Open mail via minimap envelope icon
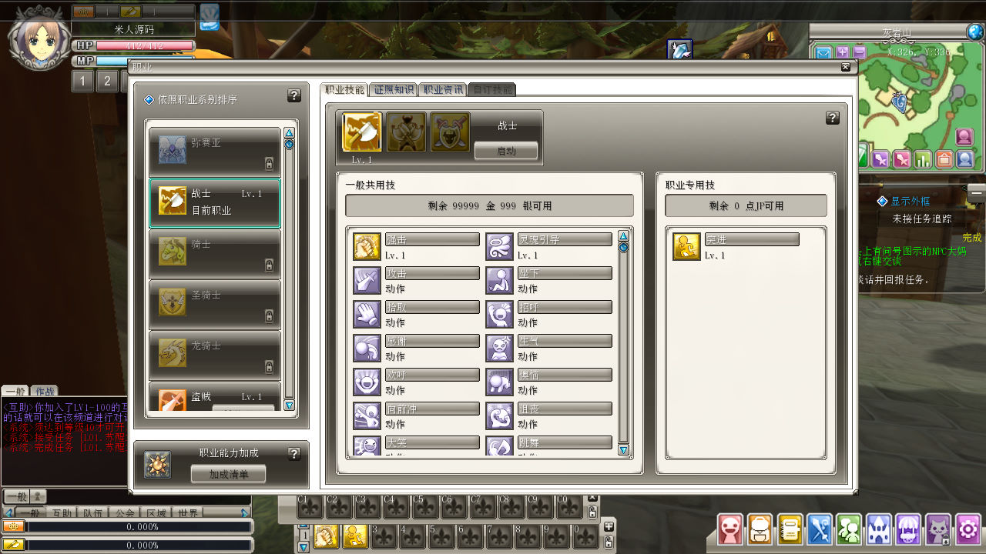The height and width of the screenshot is (554, 986). point(824,52)
